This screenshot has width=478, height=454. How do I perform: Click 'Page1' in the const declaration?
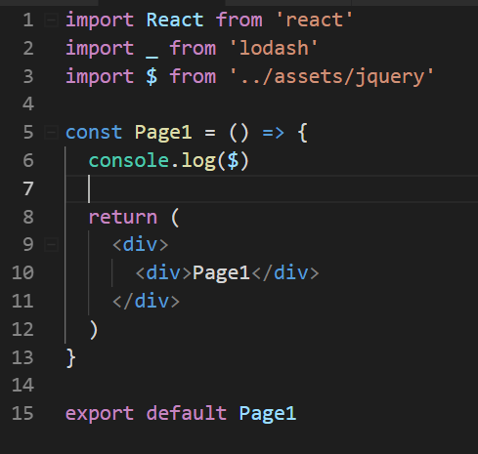tap(163, 134)
